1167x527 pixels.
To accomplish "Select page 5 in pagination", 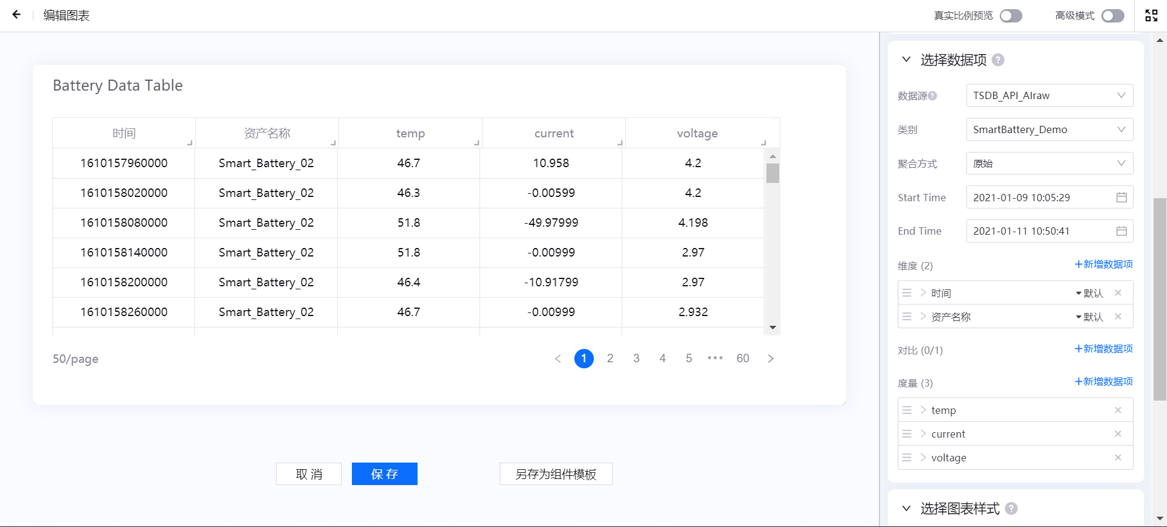I will coord(689,359).
